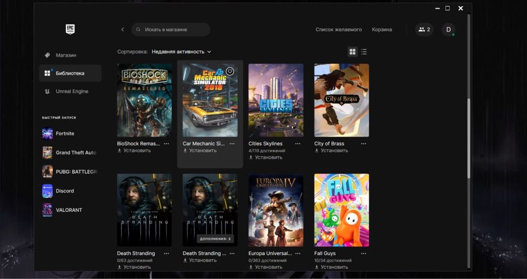Install Car Mechanic Simulator 2018

[200, 151]
